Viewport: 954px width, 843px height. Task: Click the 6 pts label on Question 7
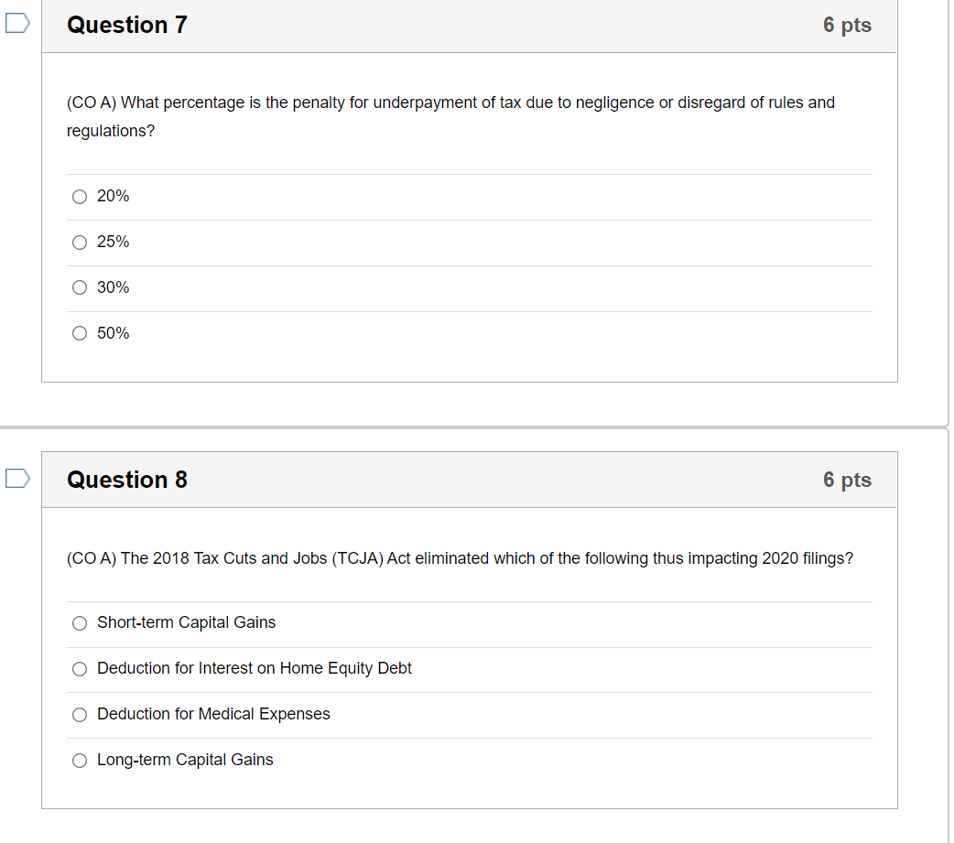coord(847,25)
